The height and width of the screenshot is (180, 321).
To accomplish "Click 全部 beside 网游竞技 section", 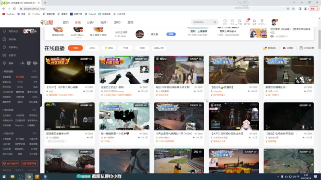I will click(x=35, y=72).
